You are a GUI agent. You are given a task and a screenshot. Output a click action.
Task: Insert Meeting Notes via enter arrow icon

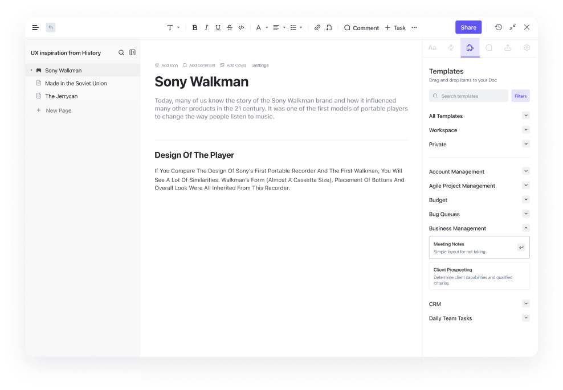(521, 247)
